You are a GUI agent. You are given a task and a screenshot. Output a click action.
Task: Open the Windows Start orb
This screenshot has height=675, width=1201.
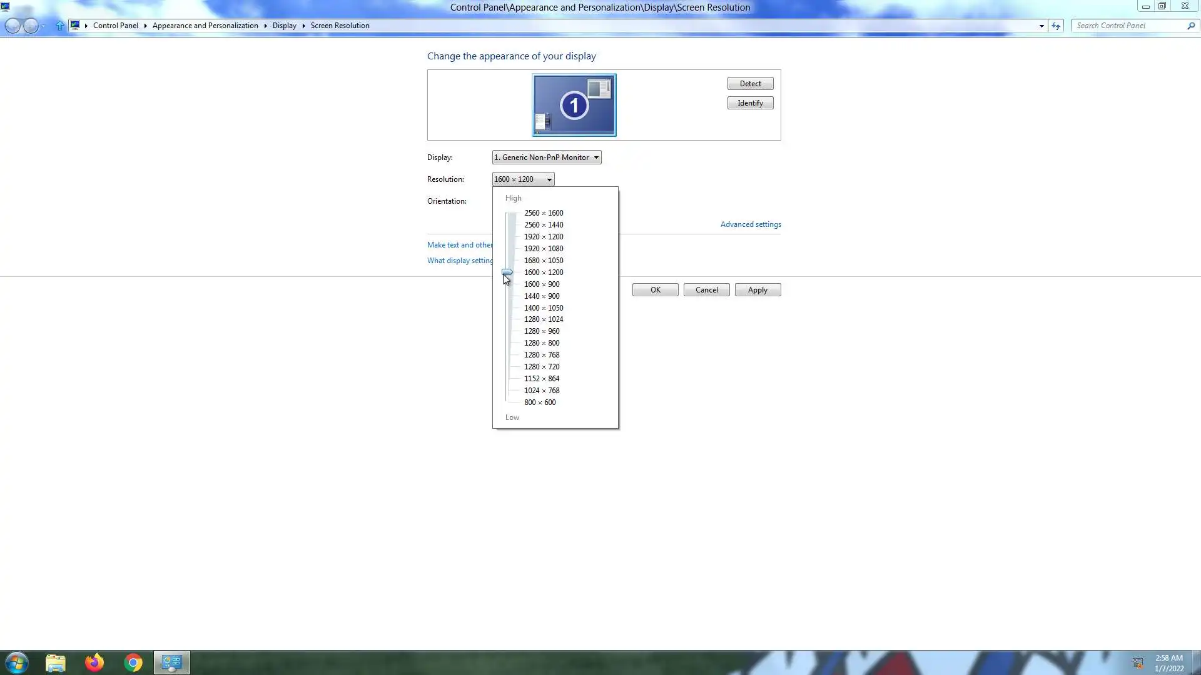click(16, 662)
